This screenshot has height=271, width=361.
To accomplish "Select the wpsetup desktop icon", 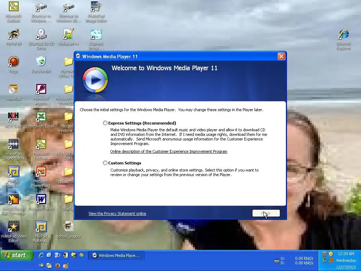I will 13,92.
